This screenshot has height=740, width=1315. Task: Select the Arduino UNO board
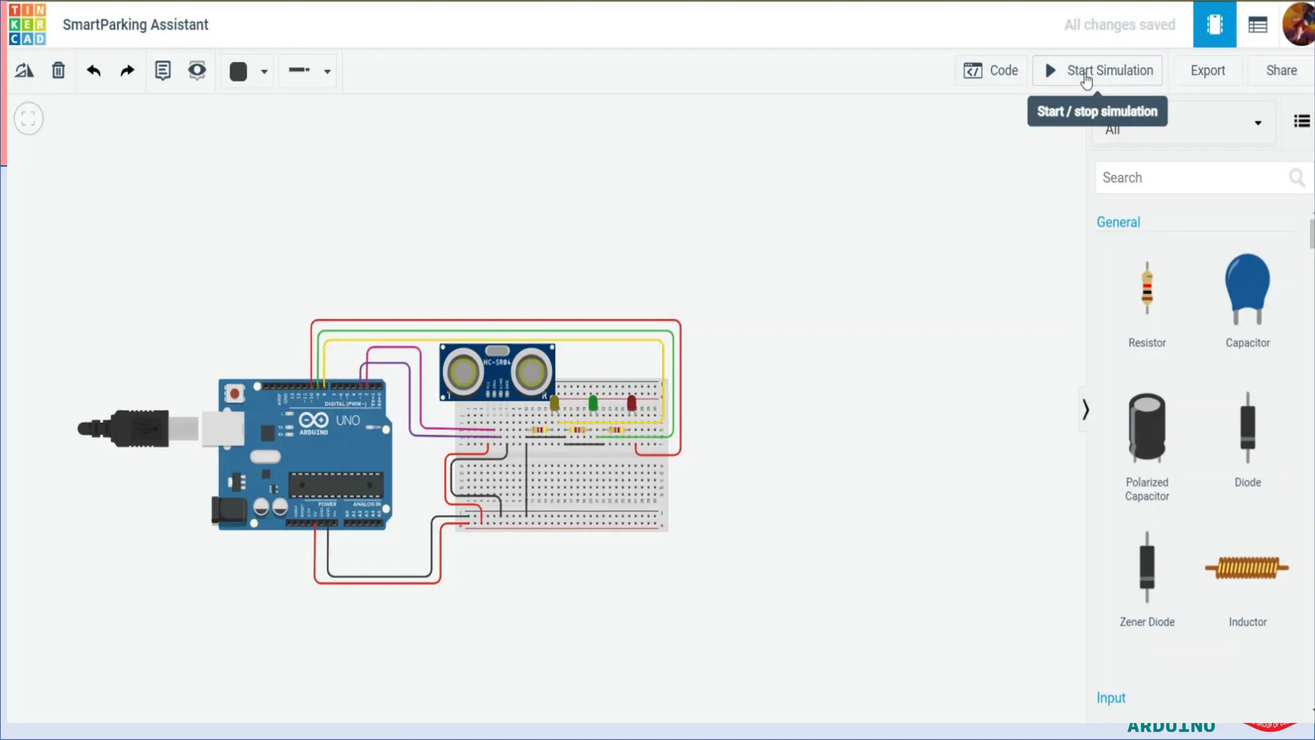click(305, 454)
